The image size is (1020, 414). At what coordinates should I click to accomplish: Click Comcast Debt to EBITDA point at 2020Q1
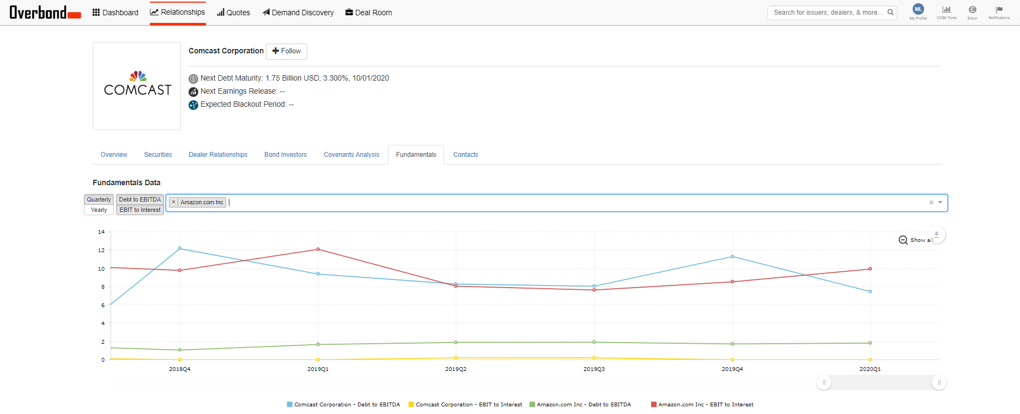[x=870, y=291]
